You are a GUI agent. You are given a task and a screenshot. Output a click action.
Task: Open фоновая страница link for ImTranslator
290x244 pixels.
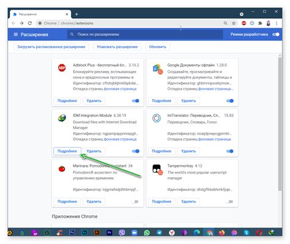tap(215, 139)
